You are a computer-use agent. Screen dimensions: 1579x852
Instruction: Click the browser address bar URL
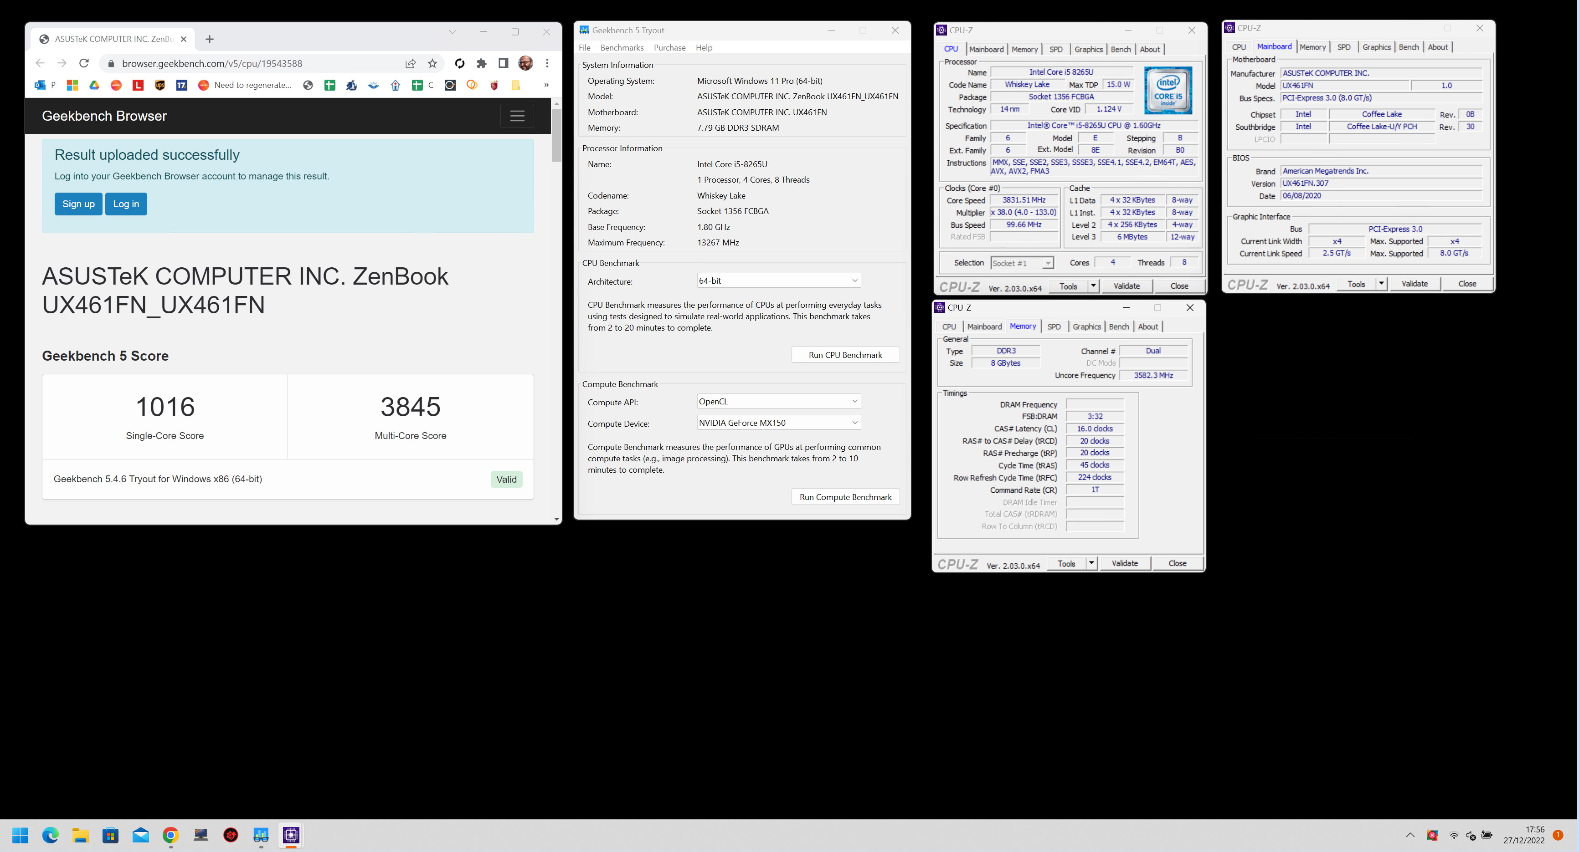211,63
